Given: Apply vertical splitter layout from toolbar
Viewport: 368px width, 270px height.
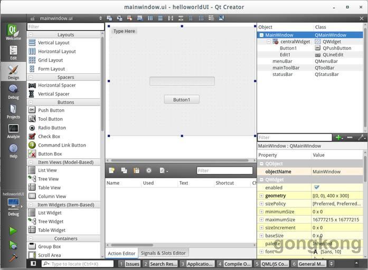Looking at the screenshot, I should pos(181,18).
